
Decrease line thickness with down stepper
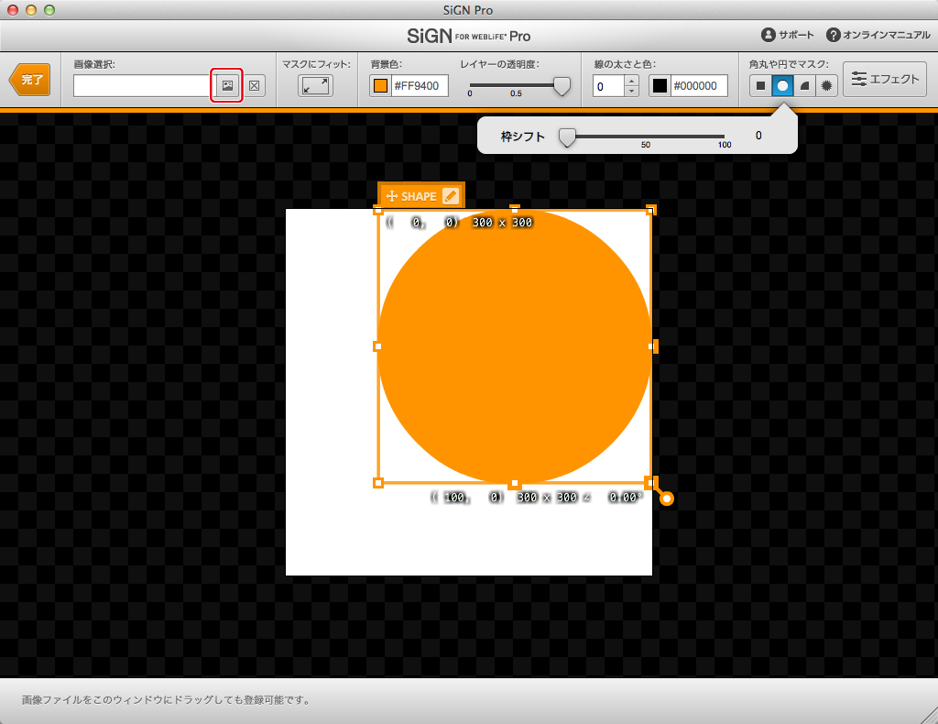point(632,91)
